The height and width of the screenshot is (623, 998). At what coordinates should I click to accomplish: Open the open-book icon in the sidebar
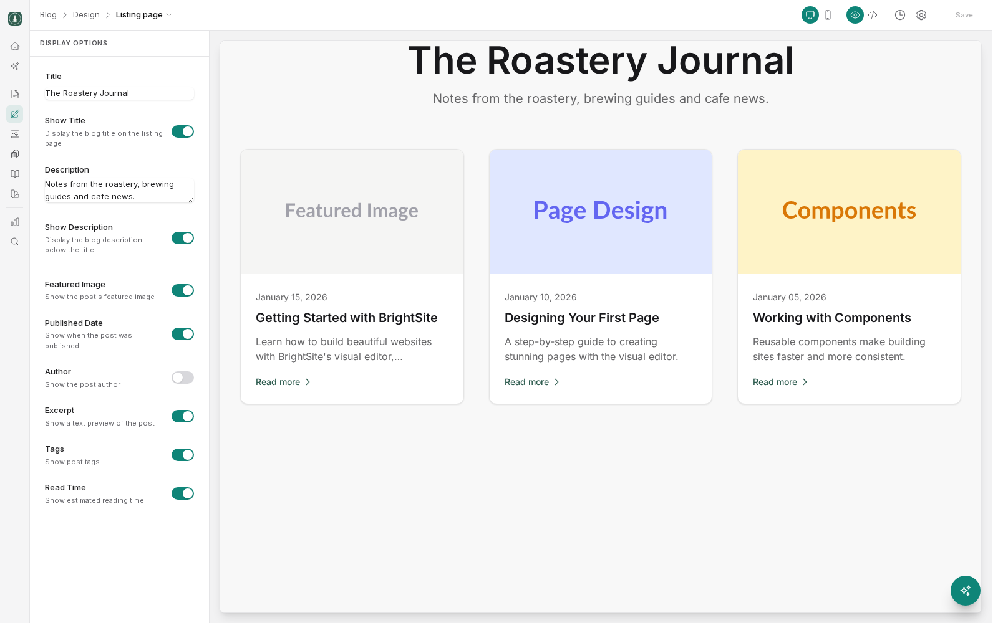pyautogui.click(x=15, y=174)
